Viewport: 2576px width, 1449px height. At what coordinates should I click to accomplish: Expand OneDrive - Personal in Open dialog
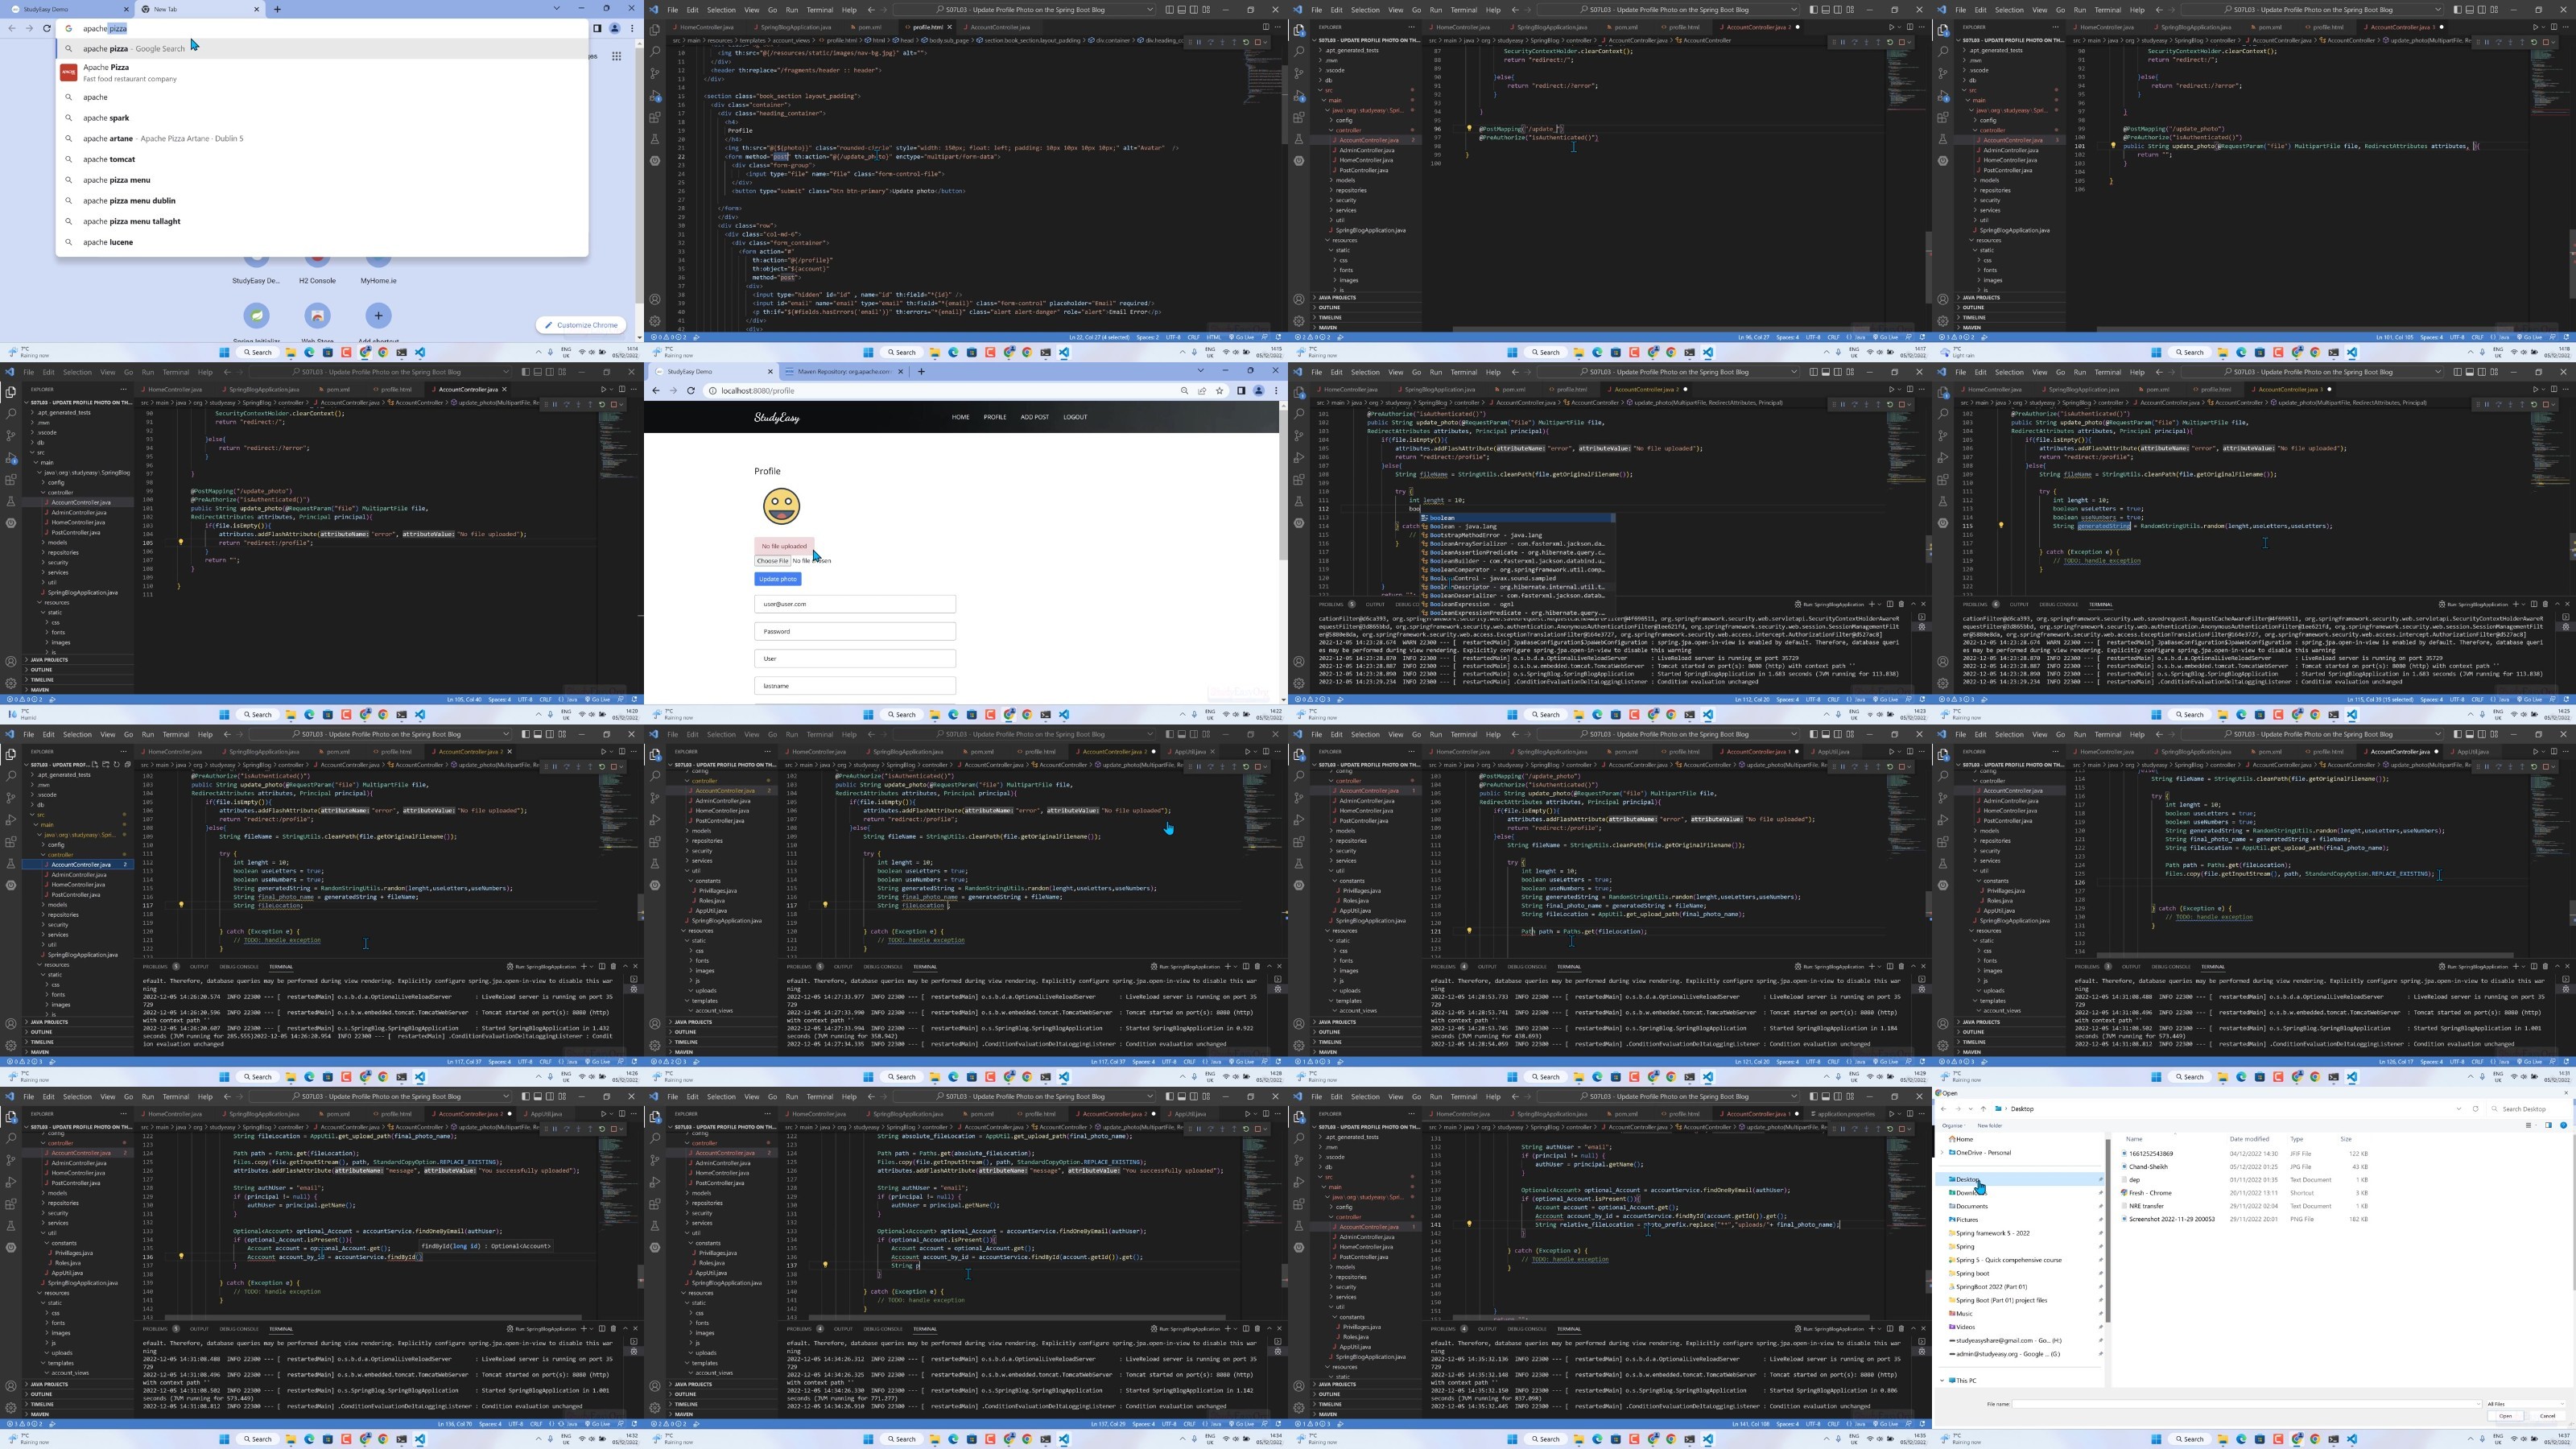point(1942,1153)
